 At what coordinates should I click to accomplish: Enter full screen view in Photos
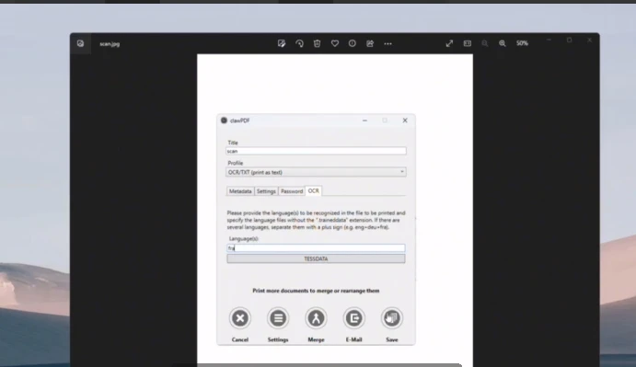click(449, 43)
